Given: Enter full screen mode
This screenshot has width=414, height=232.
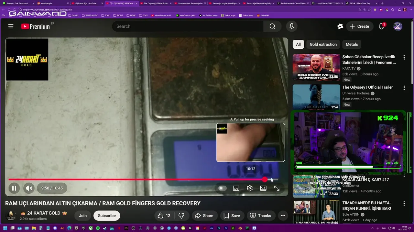Looking at the screenshot, I should pyautogui.click(x=277, y=188).
